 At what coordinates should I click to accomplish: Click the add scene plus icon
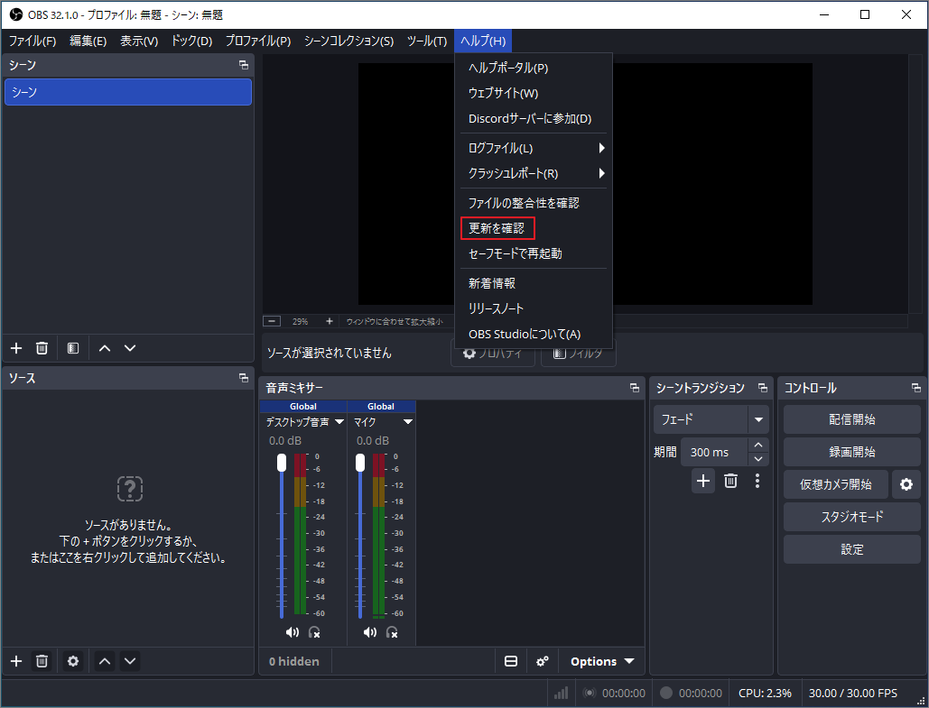14,347
